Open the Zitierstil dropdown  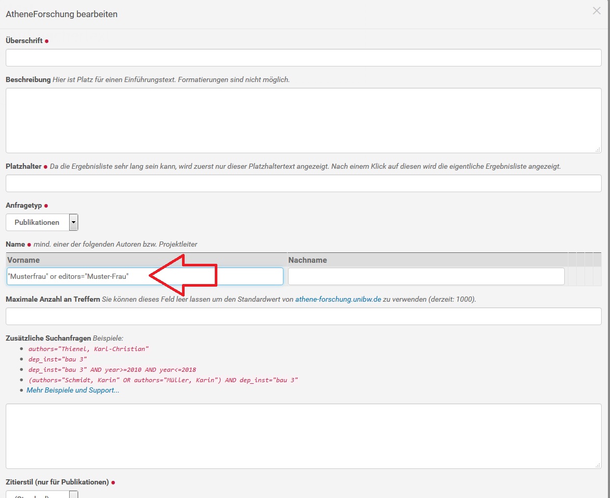pos(42,494)
